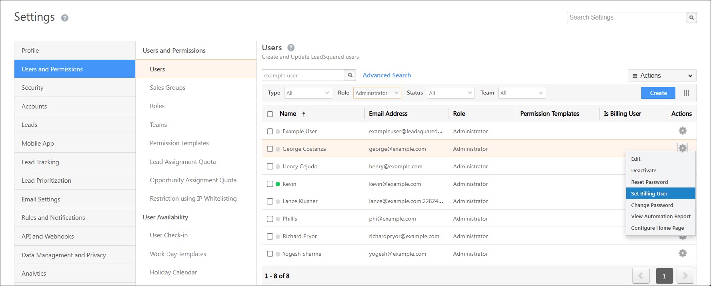Viewport: 711px width, 286px height.
Task: Check the box for George Costanza
Action: point(270,149)
